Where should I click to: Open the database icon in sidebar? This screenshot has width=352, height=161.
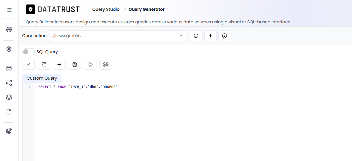pyautogui.click(x=9, y=69)
